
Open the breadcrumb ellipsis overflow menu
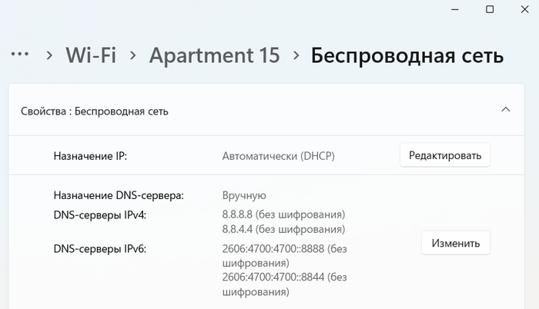point(20,54)
